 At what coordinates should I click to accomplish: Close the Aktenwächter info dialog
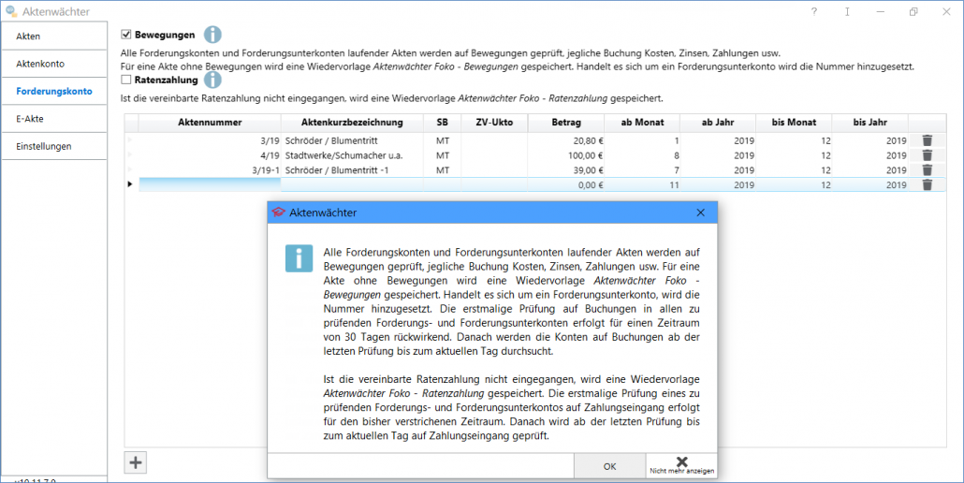pos(700,212)
